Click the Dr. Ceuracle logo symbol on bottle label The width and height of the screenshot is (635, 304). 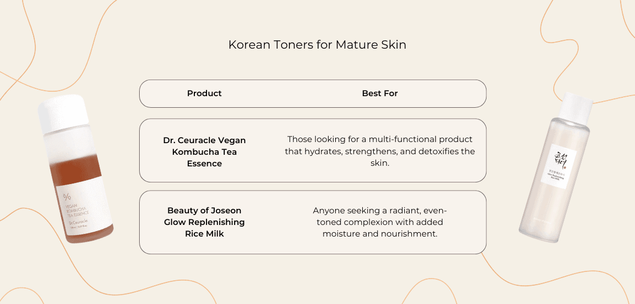point(67,197)
